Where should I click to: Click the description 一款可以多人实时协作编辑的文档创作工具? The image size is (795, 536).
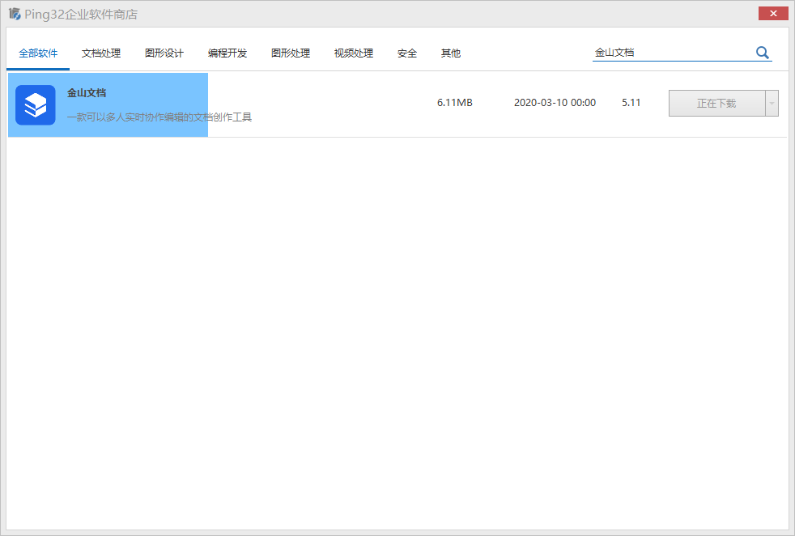click(x=159, y=117)
